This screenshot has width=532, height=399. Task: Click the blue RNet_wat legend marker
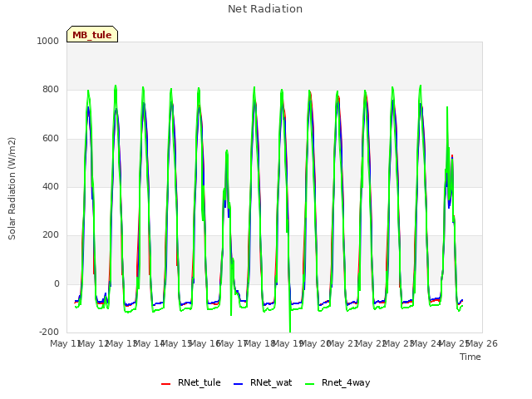coord(239,384)
